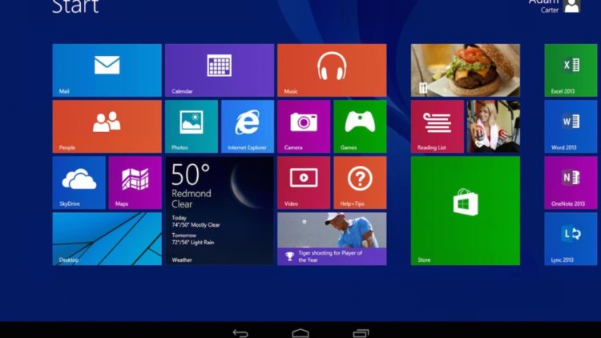Tap the Android home button
This screenshot has width=601, height=338.
300,332
